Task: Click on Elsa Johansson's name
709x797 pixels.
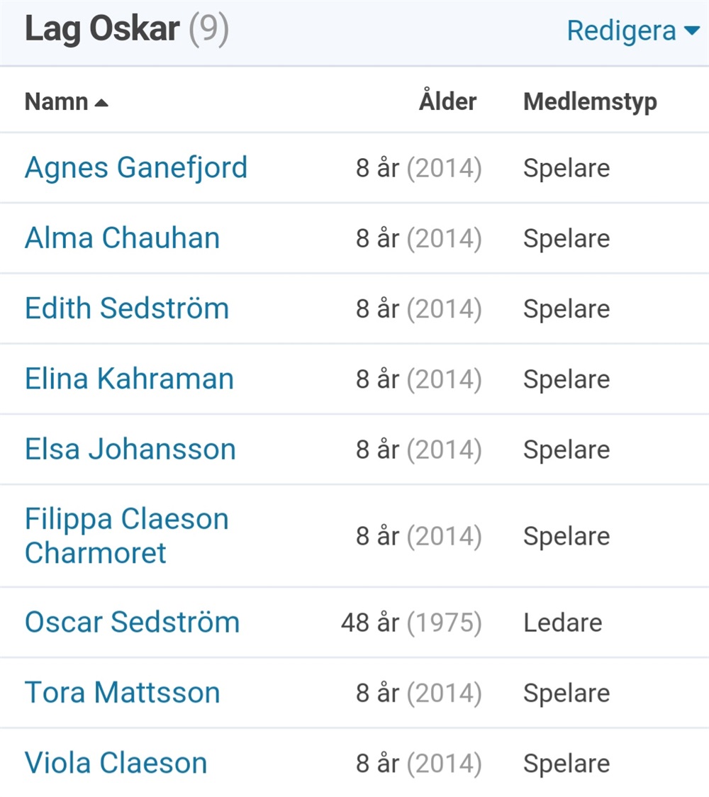Action: 130,449
